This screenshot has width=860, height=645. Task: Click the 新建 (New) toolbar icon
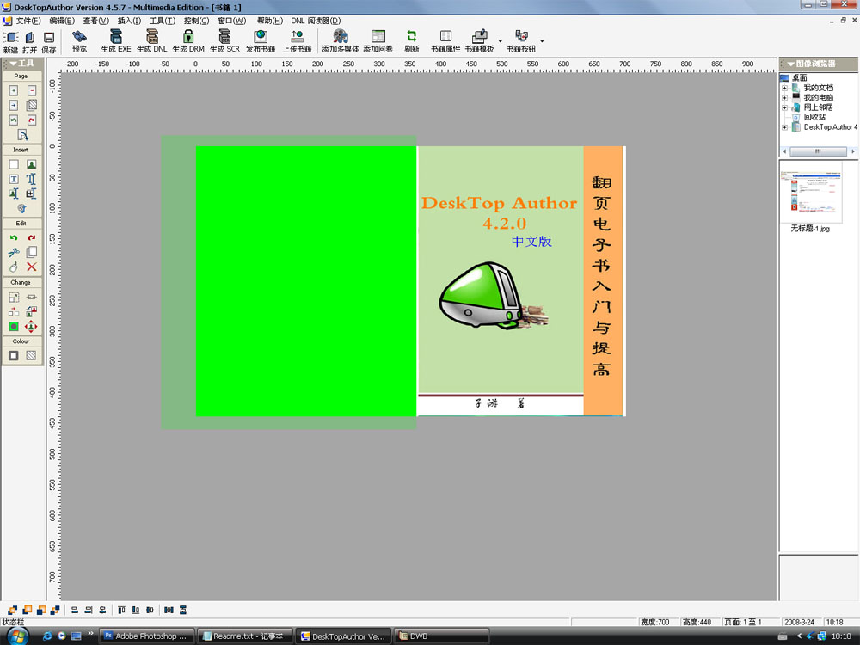coord(10,37)
